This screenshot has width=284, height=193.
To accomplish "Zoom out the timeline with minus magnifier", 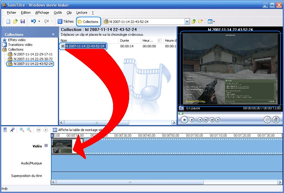I will [29, 130].
